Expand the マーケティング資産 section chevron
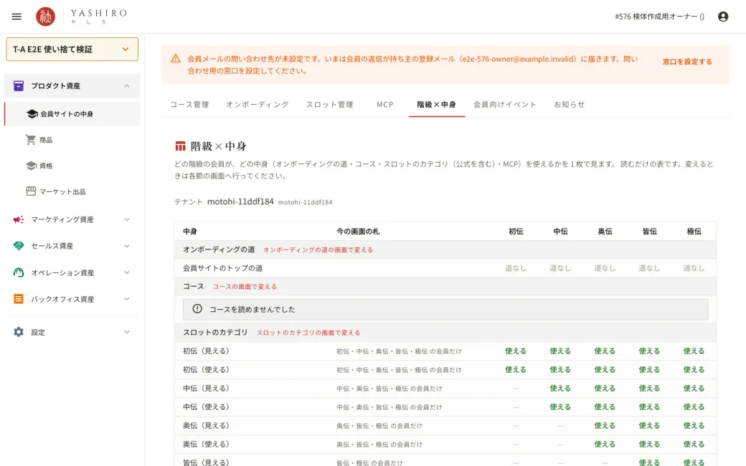The width and height of the screenshot is (746, 466). 126,219
